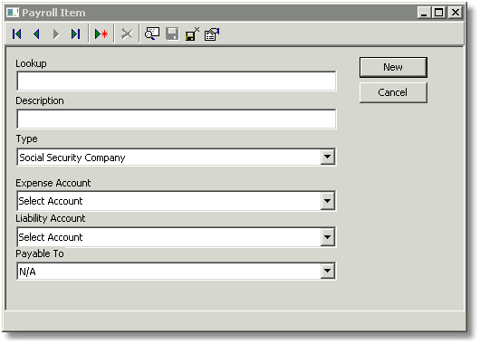Expand the Expense Account dropdown arrow

[x=327, y=201]
